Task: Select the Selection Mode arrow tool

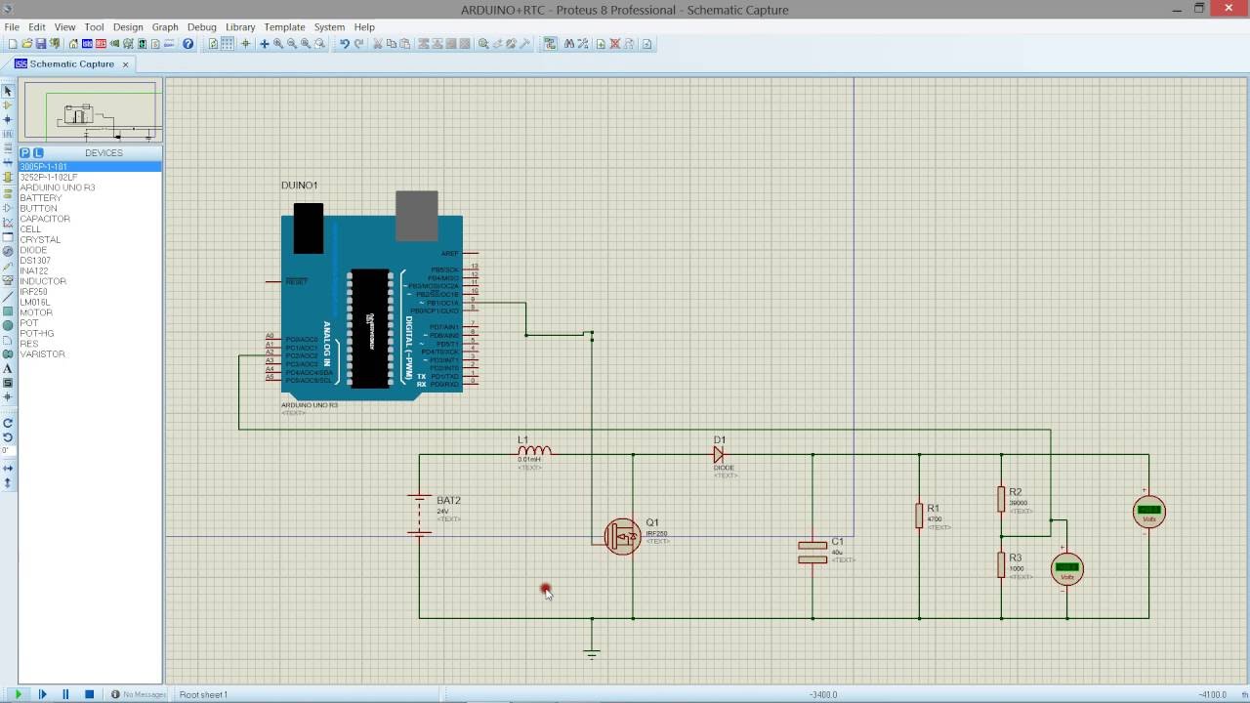Action: [8, 91]
